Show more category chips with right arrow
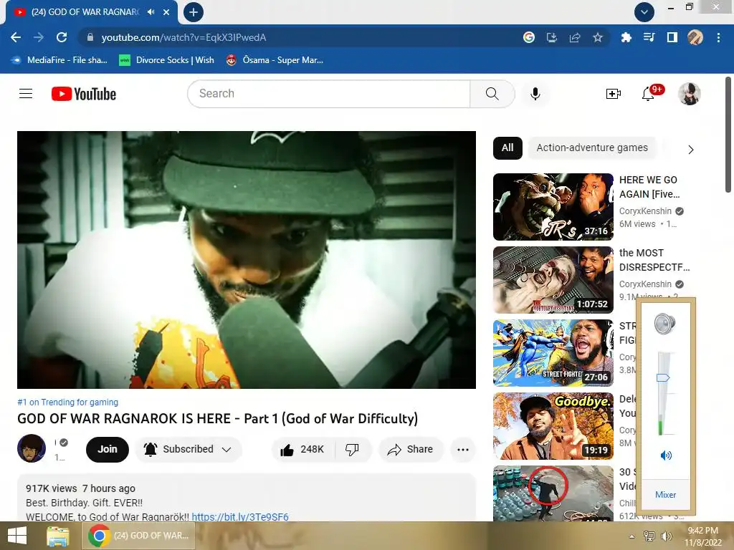The width and height of the screenshot is (734, 550). 690,150
